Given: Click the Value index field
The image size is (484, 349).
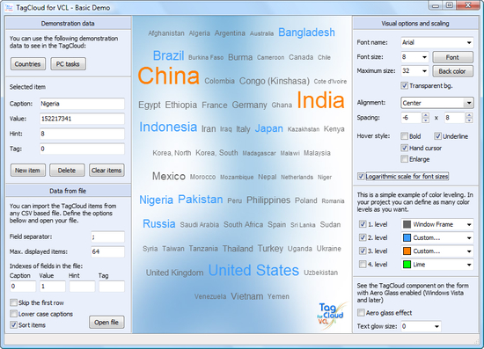Looking at the screenshot, I should 53,286.
